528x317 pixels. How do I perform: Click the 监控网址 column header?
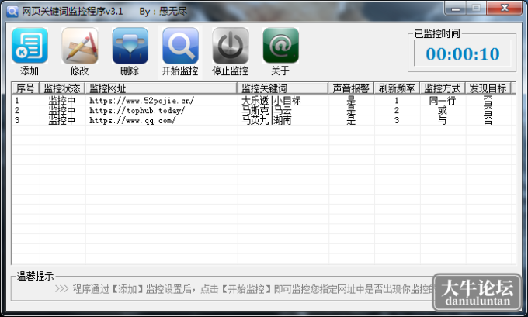click(x=161, y=88)
